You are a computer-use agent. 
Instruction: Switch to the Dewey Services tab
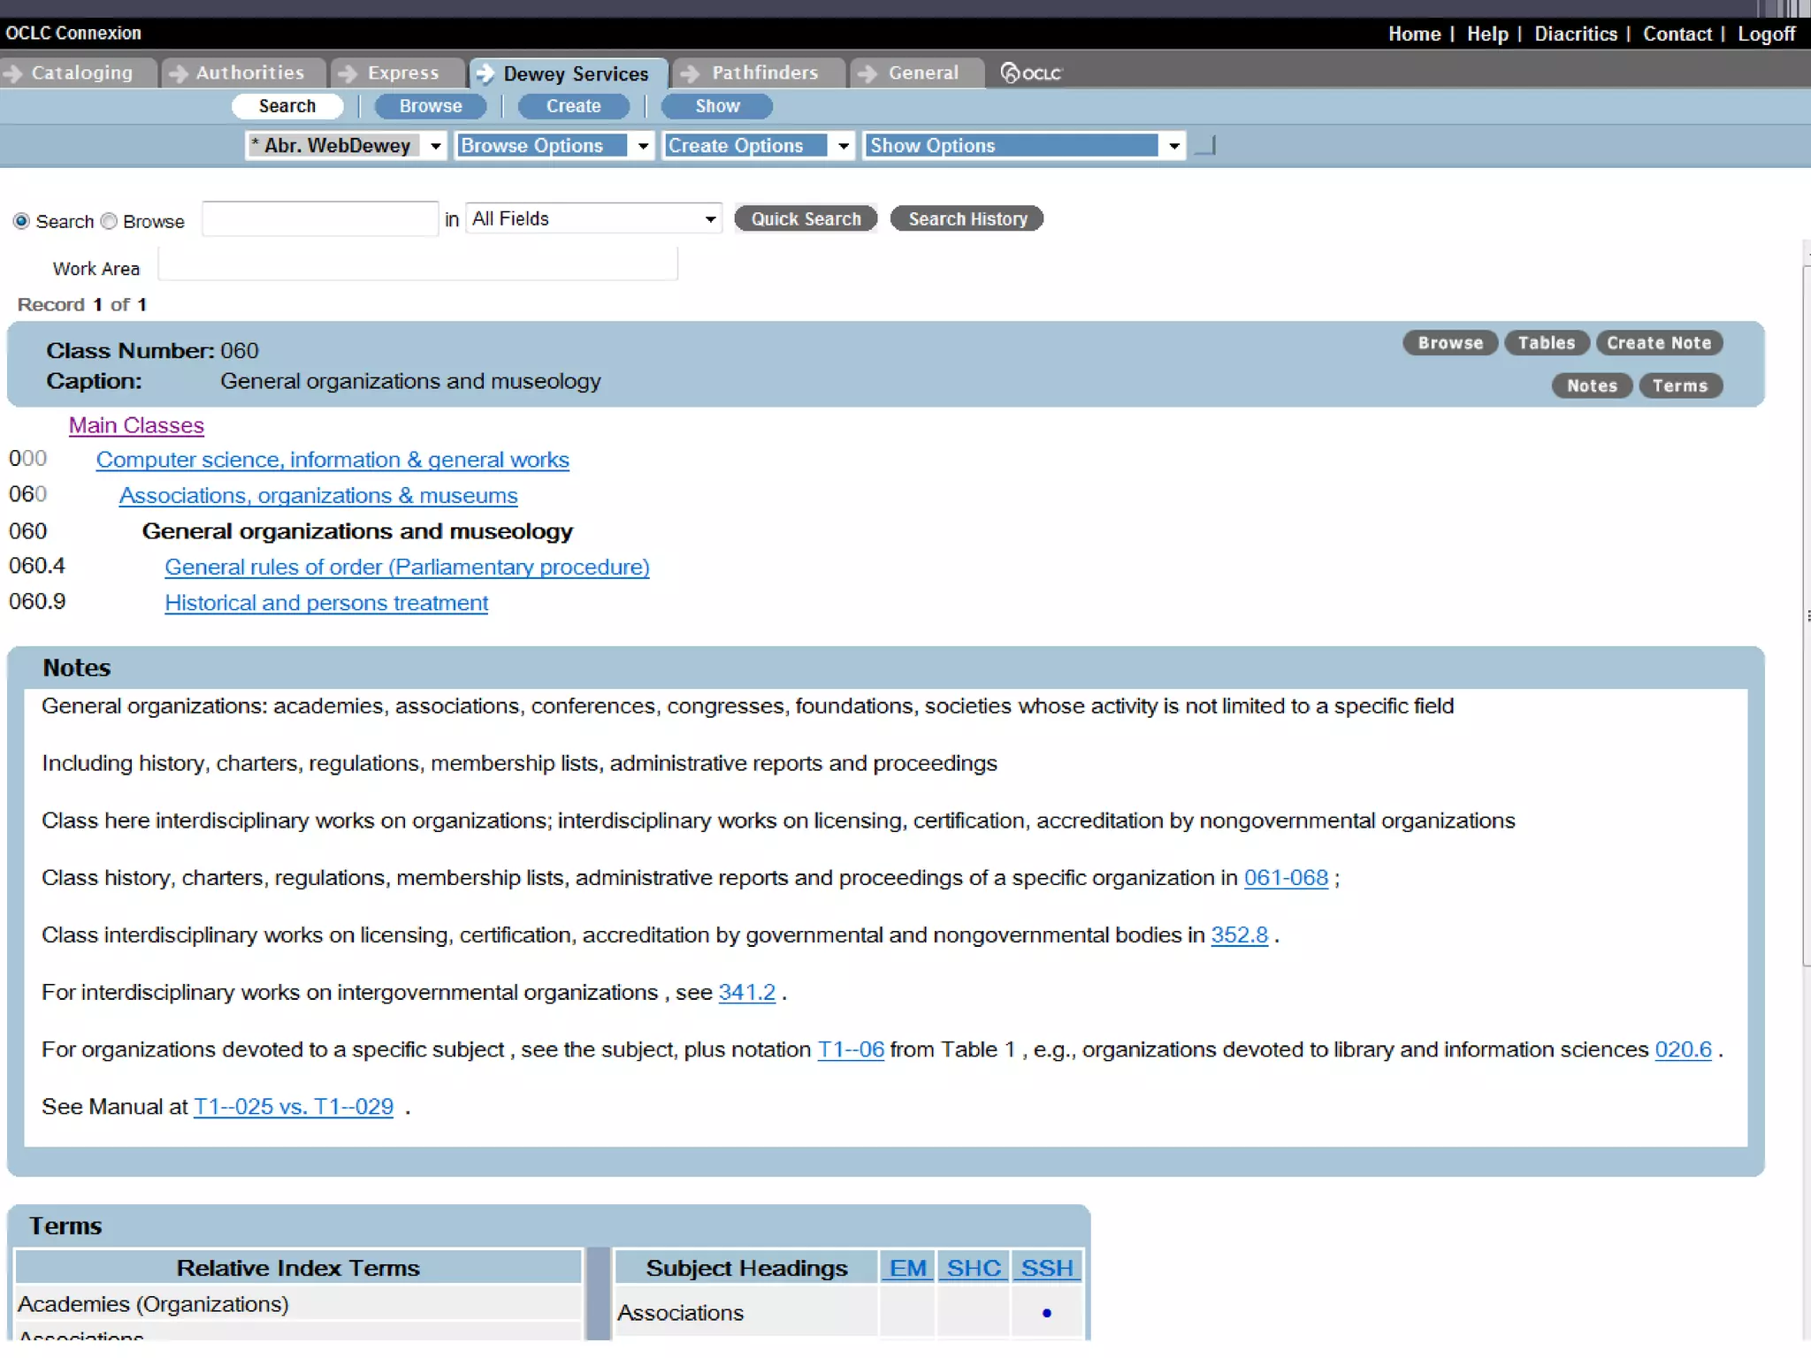[x=575, y=73]
